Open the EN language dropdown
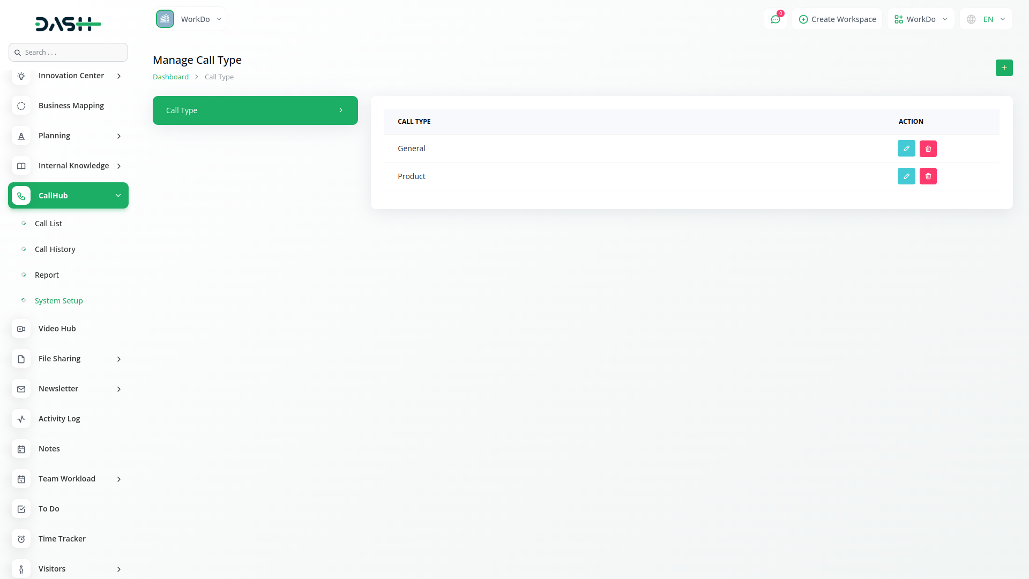The image size is (1029, 579). pos(986,19)
